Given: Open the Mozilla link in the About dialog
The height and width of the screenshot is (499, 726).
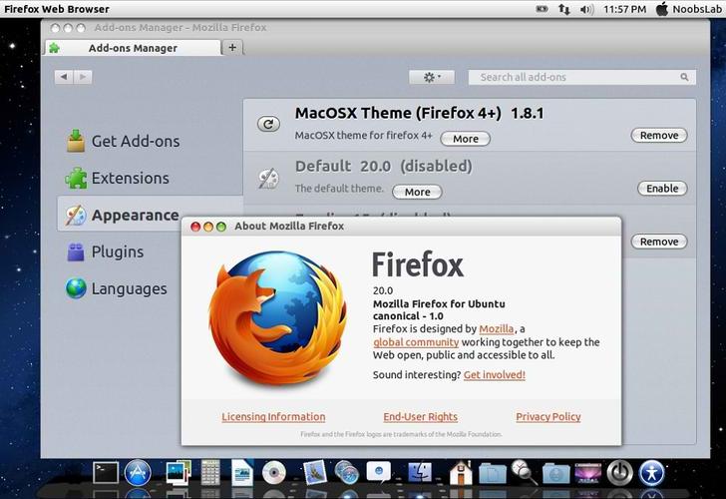Looking at the screenshot, I should [497, 329].
